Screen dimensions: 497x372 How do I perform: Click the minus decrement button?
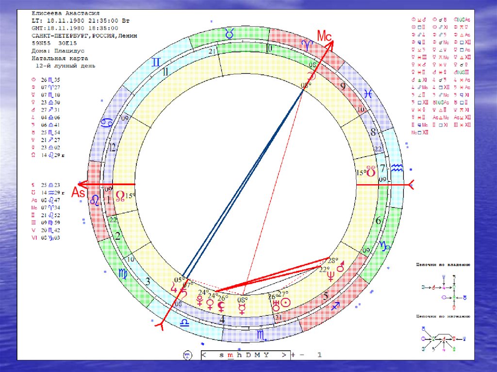(x=301, y=356)
